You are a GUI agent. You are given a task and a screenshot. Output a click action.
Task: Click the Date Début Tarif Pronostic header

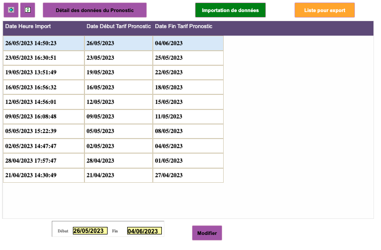(x=119, y=26)
